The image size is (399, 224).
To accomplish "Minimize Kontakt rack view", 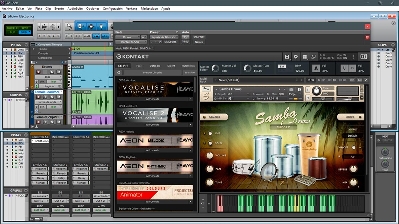I will pyautogui.click(x=313, y=57).
